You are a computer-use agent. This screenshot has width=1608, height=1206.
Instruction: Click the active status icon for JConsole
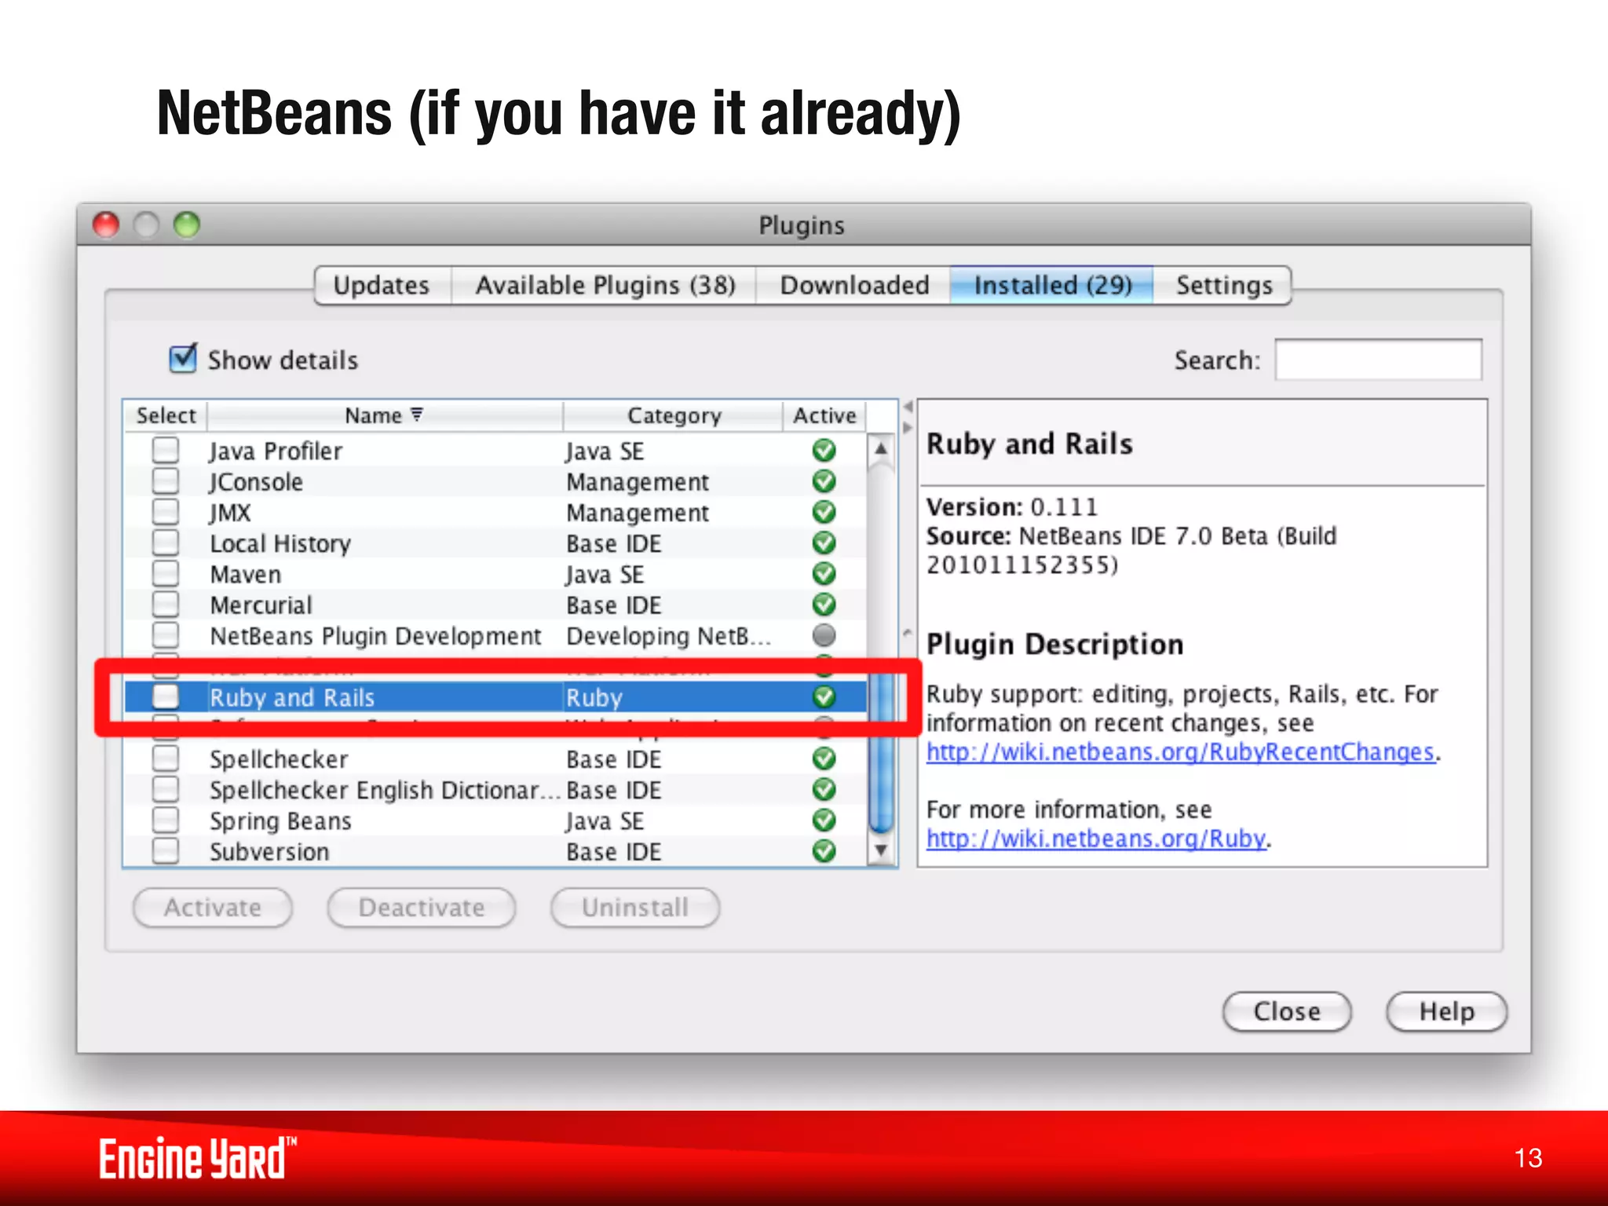(x=824, y=481)
